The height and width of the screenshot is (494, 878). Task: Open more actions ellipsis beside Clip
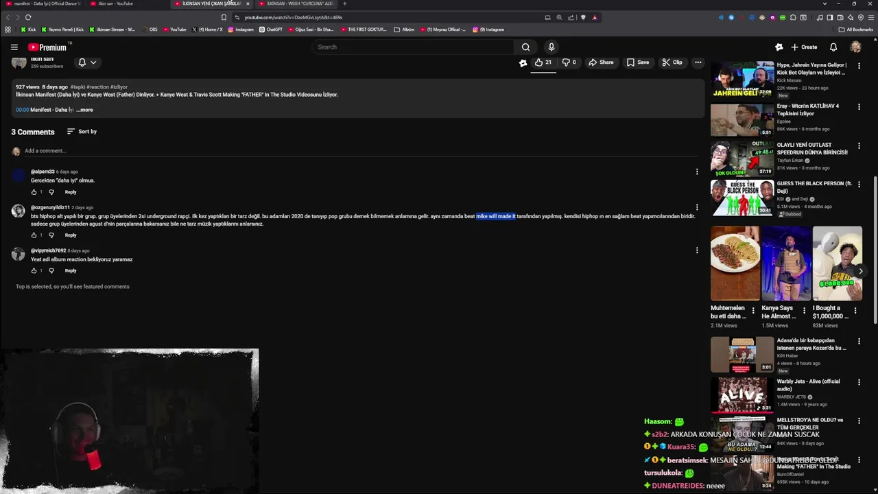(x=698, y=62)
